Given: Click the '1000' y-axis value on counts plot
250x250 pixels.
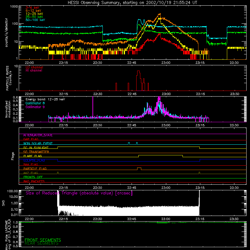Looking at the screenshot, I should coord(14,7).
